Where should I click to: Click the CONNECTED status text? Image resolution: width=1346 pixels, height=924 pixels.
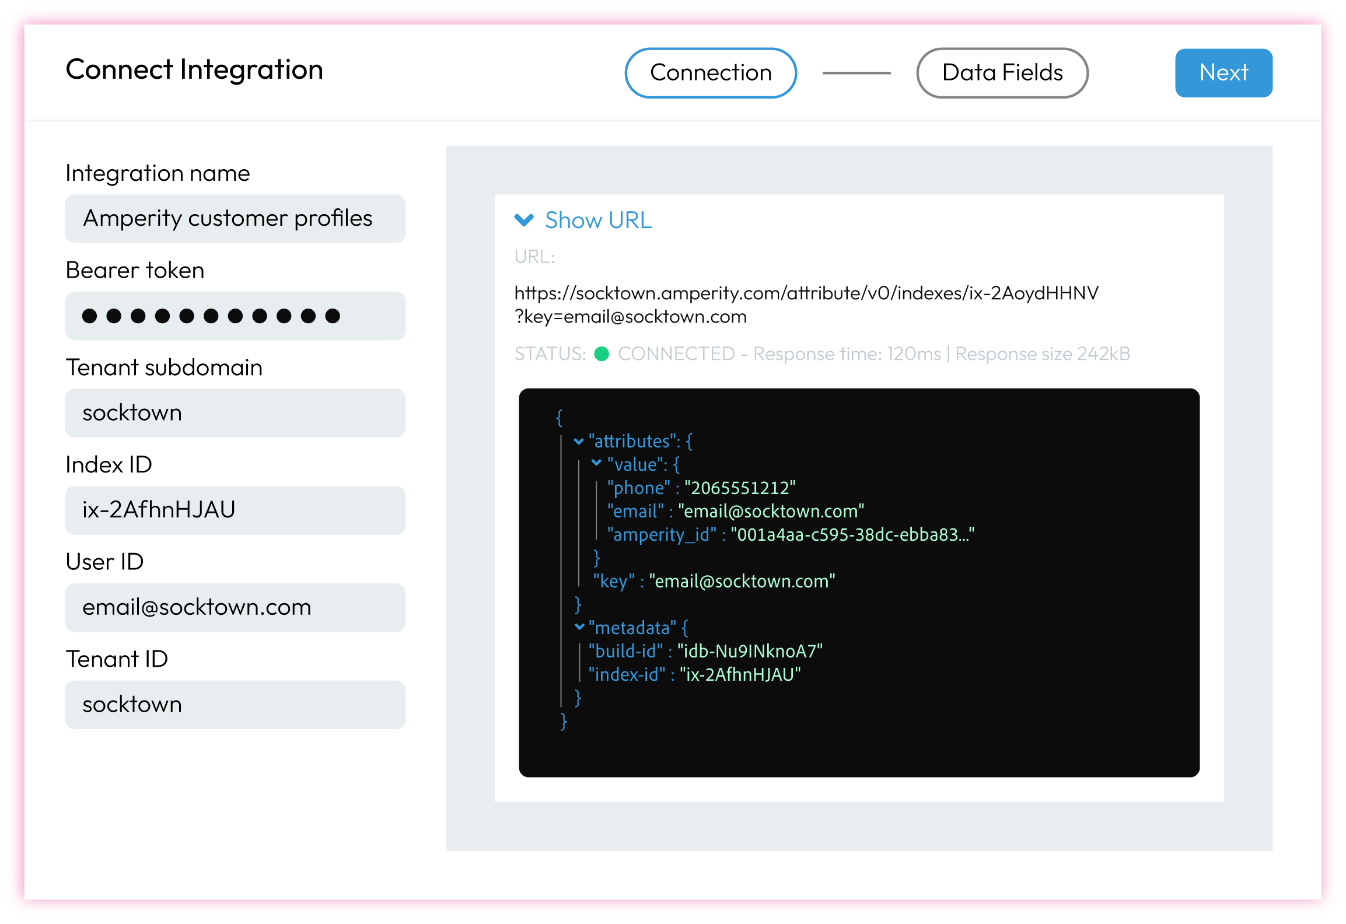[676, 354]
